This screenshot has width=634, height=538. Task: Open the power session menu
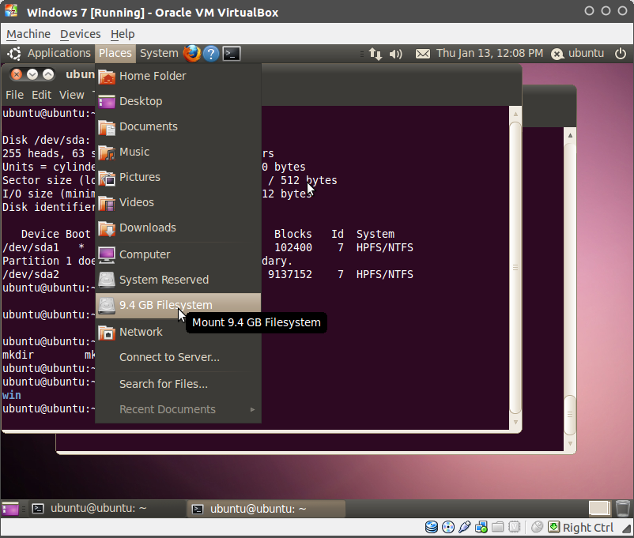tap(621, 54)
